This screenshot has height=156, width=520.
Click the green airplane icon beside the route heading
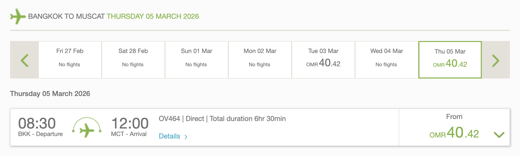(x=18, y=16)
